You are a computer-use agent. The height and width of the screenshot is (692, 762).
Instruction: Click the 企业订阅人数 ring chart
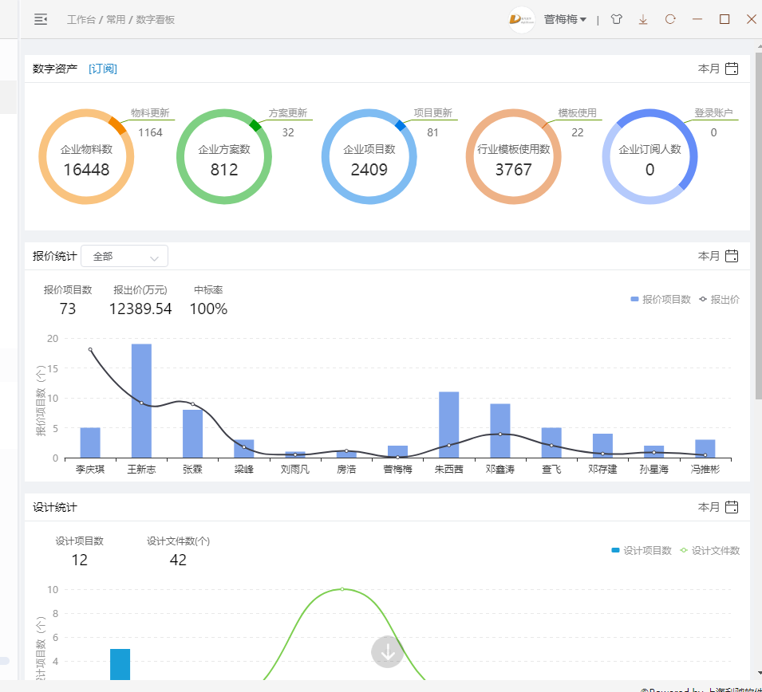click(649, 157)
